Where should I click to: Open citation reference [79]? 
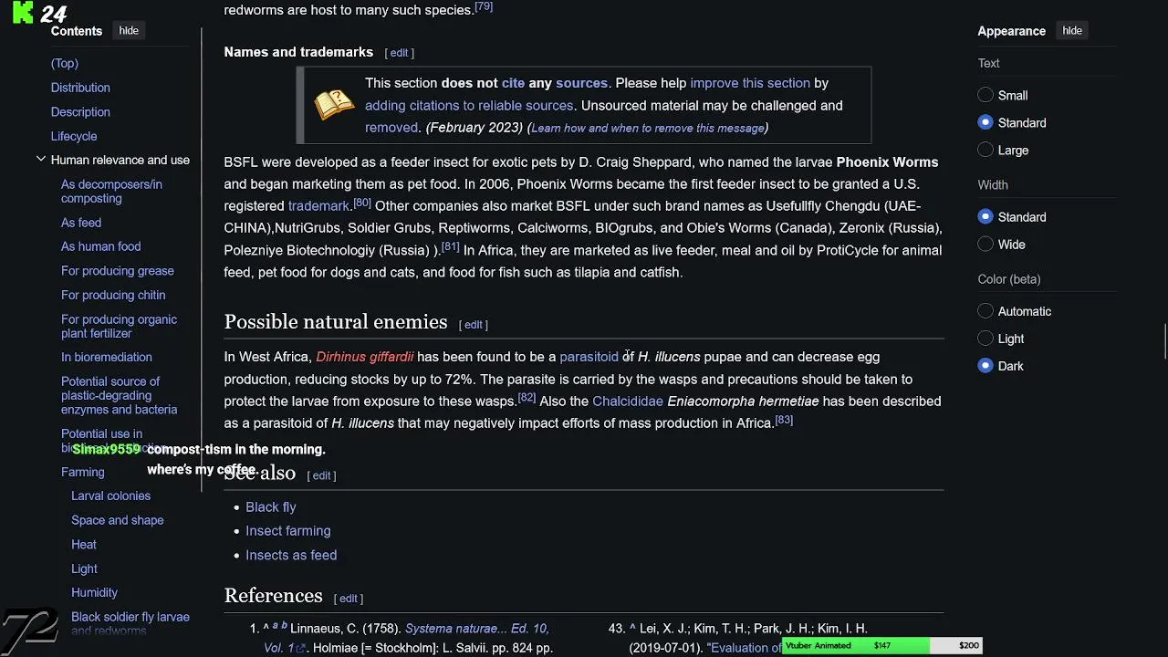pos(484,6)
